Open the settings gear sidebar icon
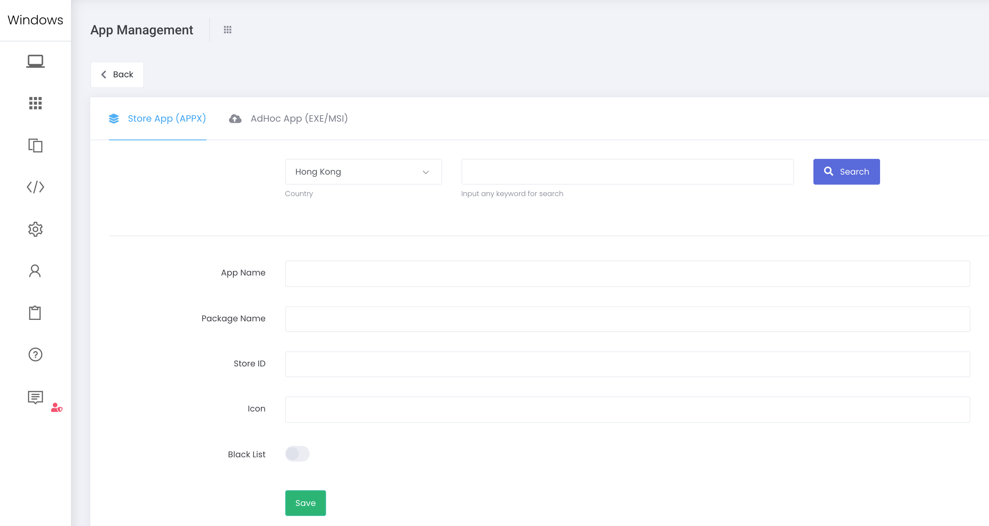Viewport: 989px width, 526px height. pos(35,229)
